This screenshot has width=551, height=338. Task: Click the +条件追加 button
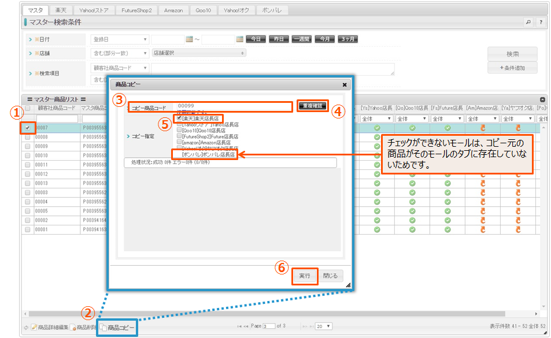(512, 68)
